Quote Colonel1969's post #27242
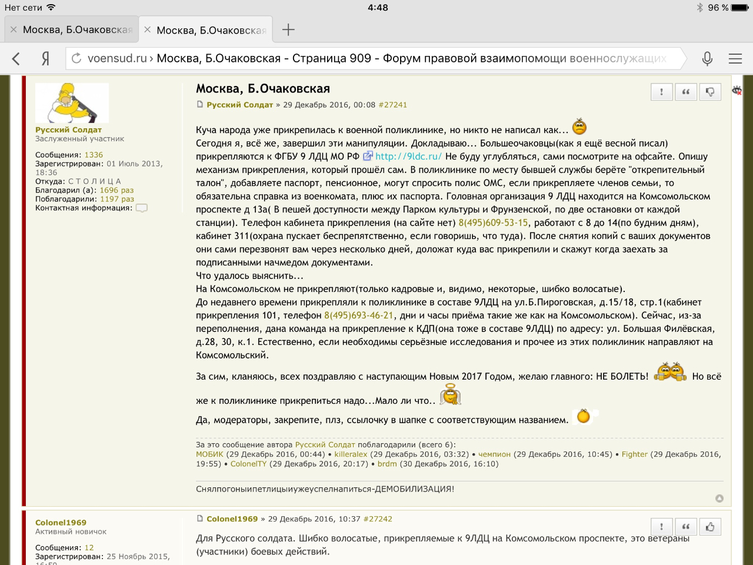753x565 pixels. click(x=686, y=527)
